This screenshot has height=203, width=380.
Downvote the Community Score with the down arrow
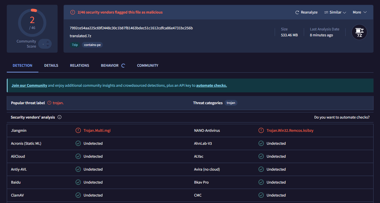(48, 46)
